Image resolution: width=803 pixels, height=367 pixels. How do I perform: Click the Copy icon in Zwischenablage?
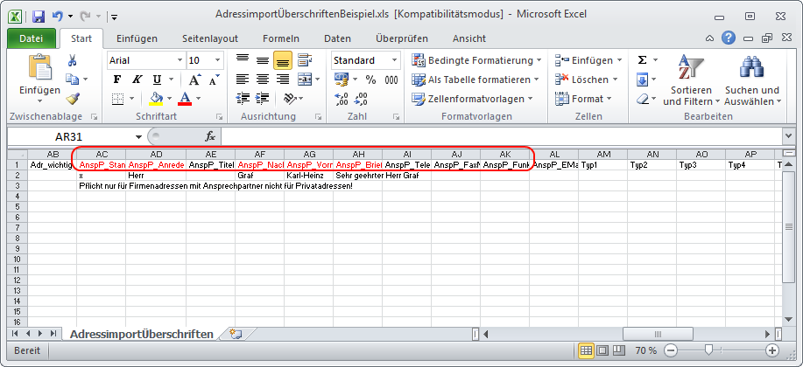pos(72,80)
